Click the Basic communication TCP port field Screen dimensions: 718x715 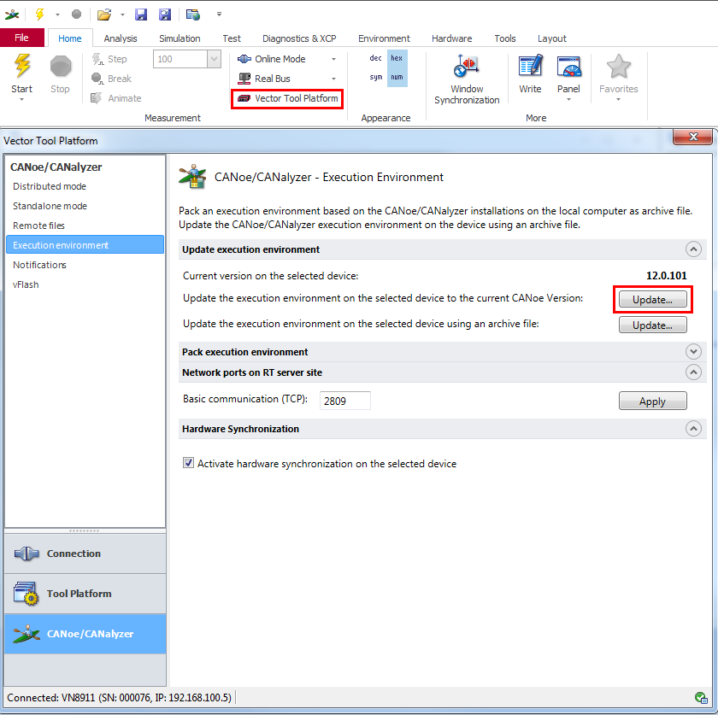[x=345, y=401]
